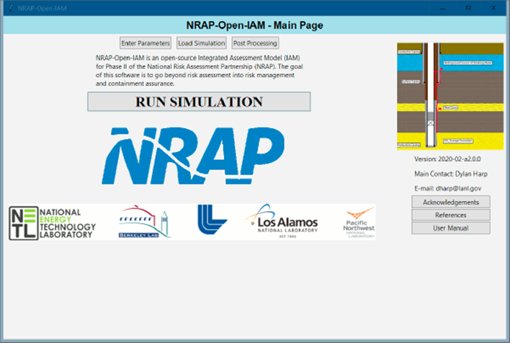Image resolution: width=510 pixels, height=343 pixels.
Task: Click the Version: 2020-02-a2.0.0 text
Action: [x=447, y=159]
